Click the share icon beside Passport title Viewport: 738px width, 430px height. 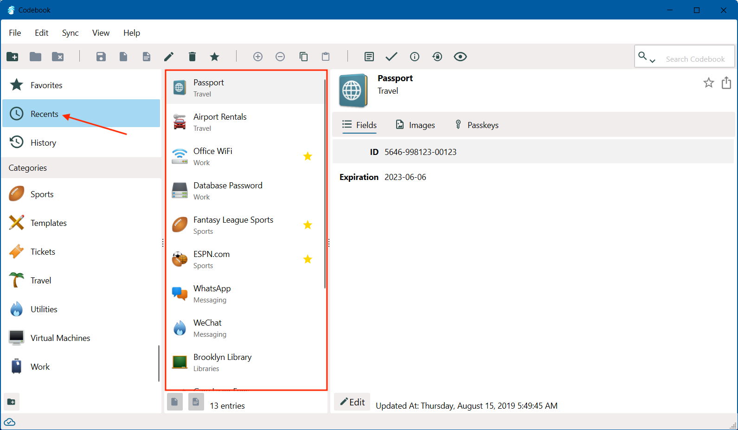[726, 83]
